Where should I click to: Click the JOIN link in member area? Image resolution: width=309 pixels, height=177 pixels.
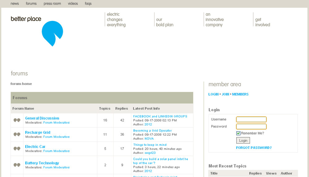[x=225, y=94]
